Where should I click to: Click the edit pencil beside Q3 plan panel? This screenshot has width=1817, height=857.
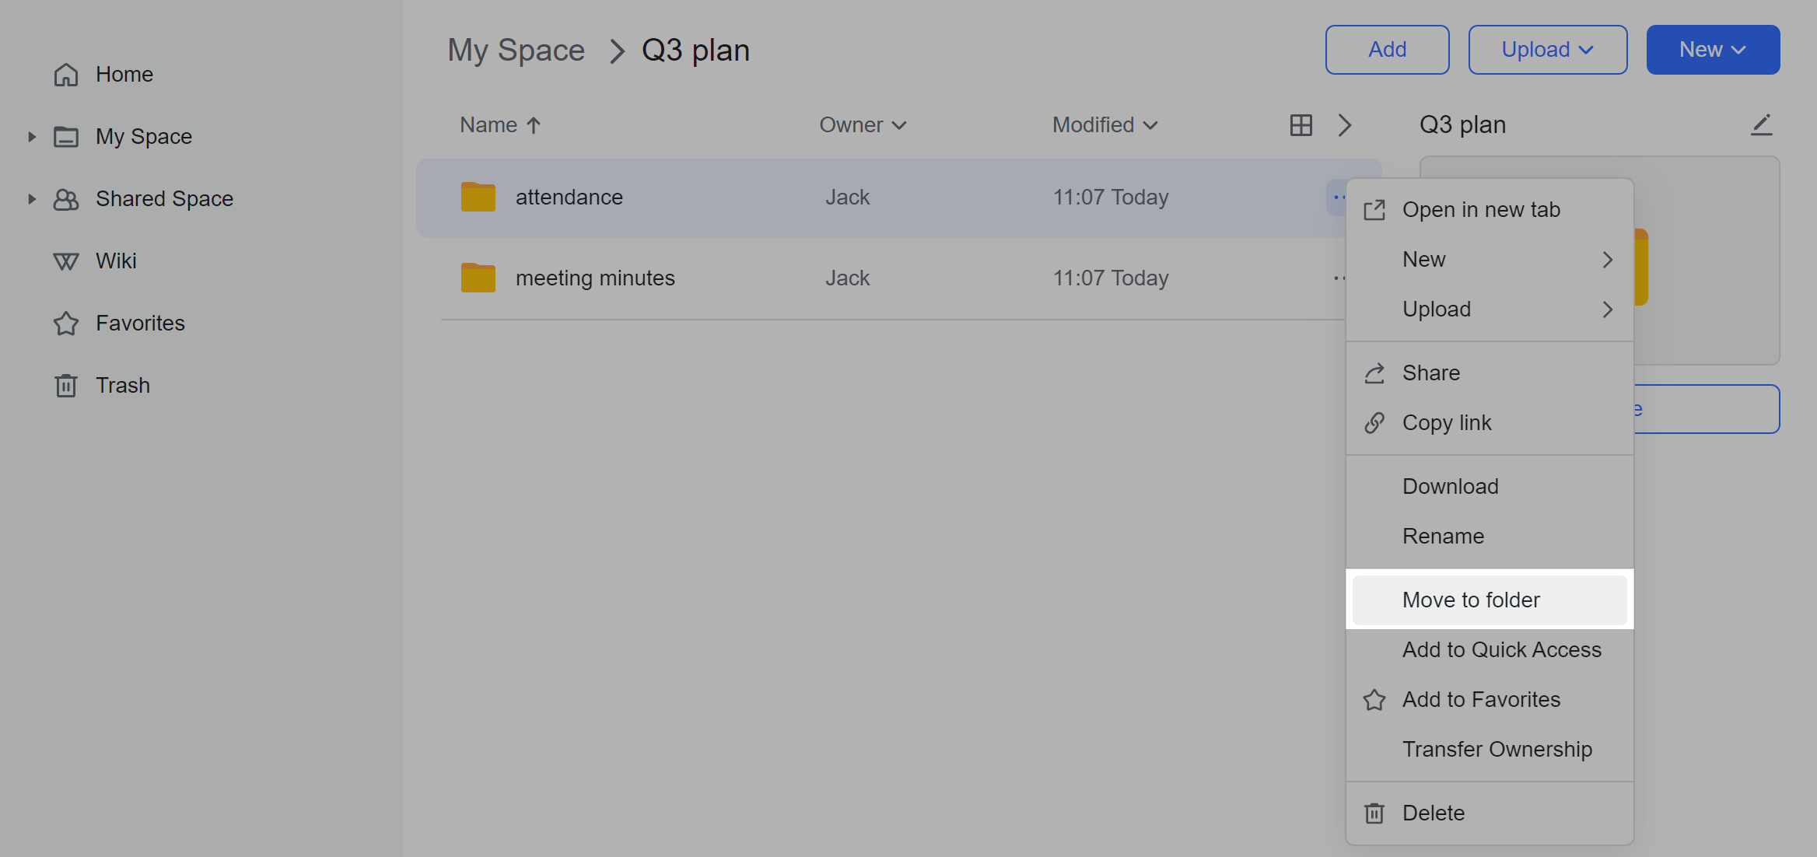(1762, 124)
